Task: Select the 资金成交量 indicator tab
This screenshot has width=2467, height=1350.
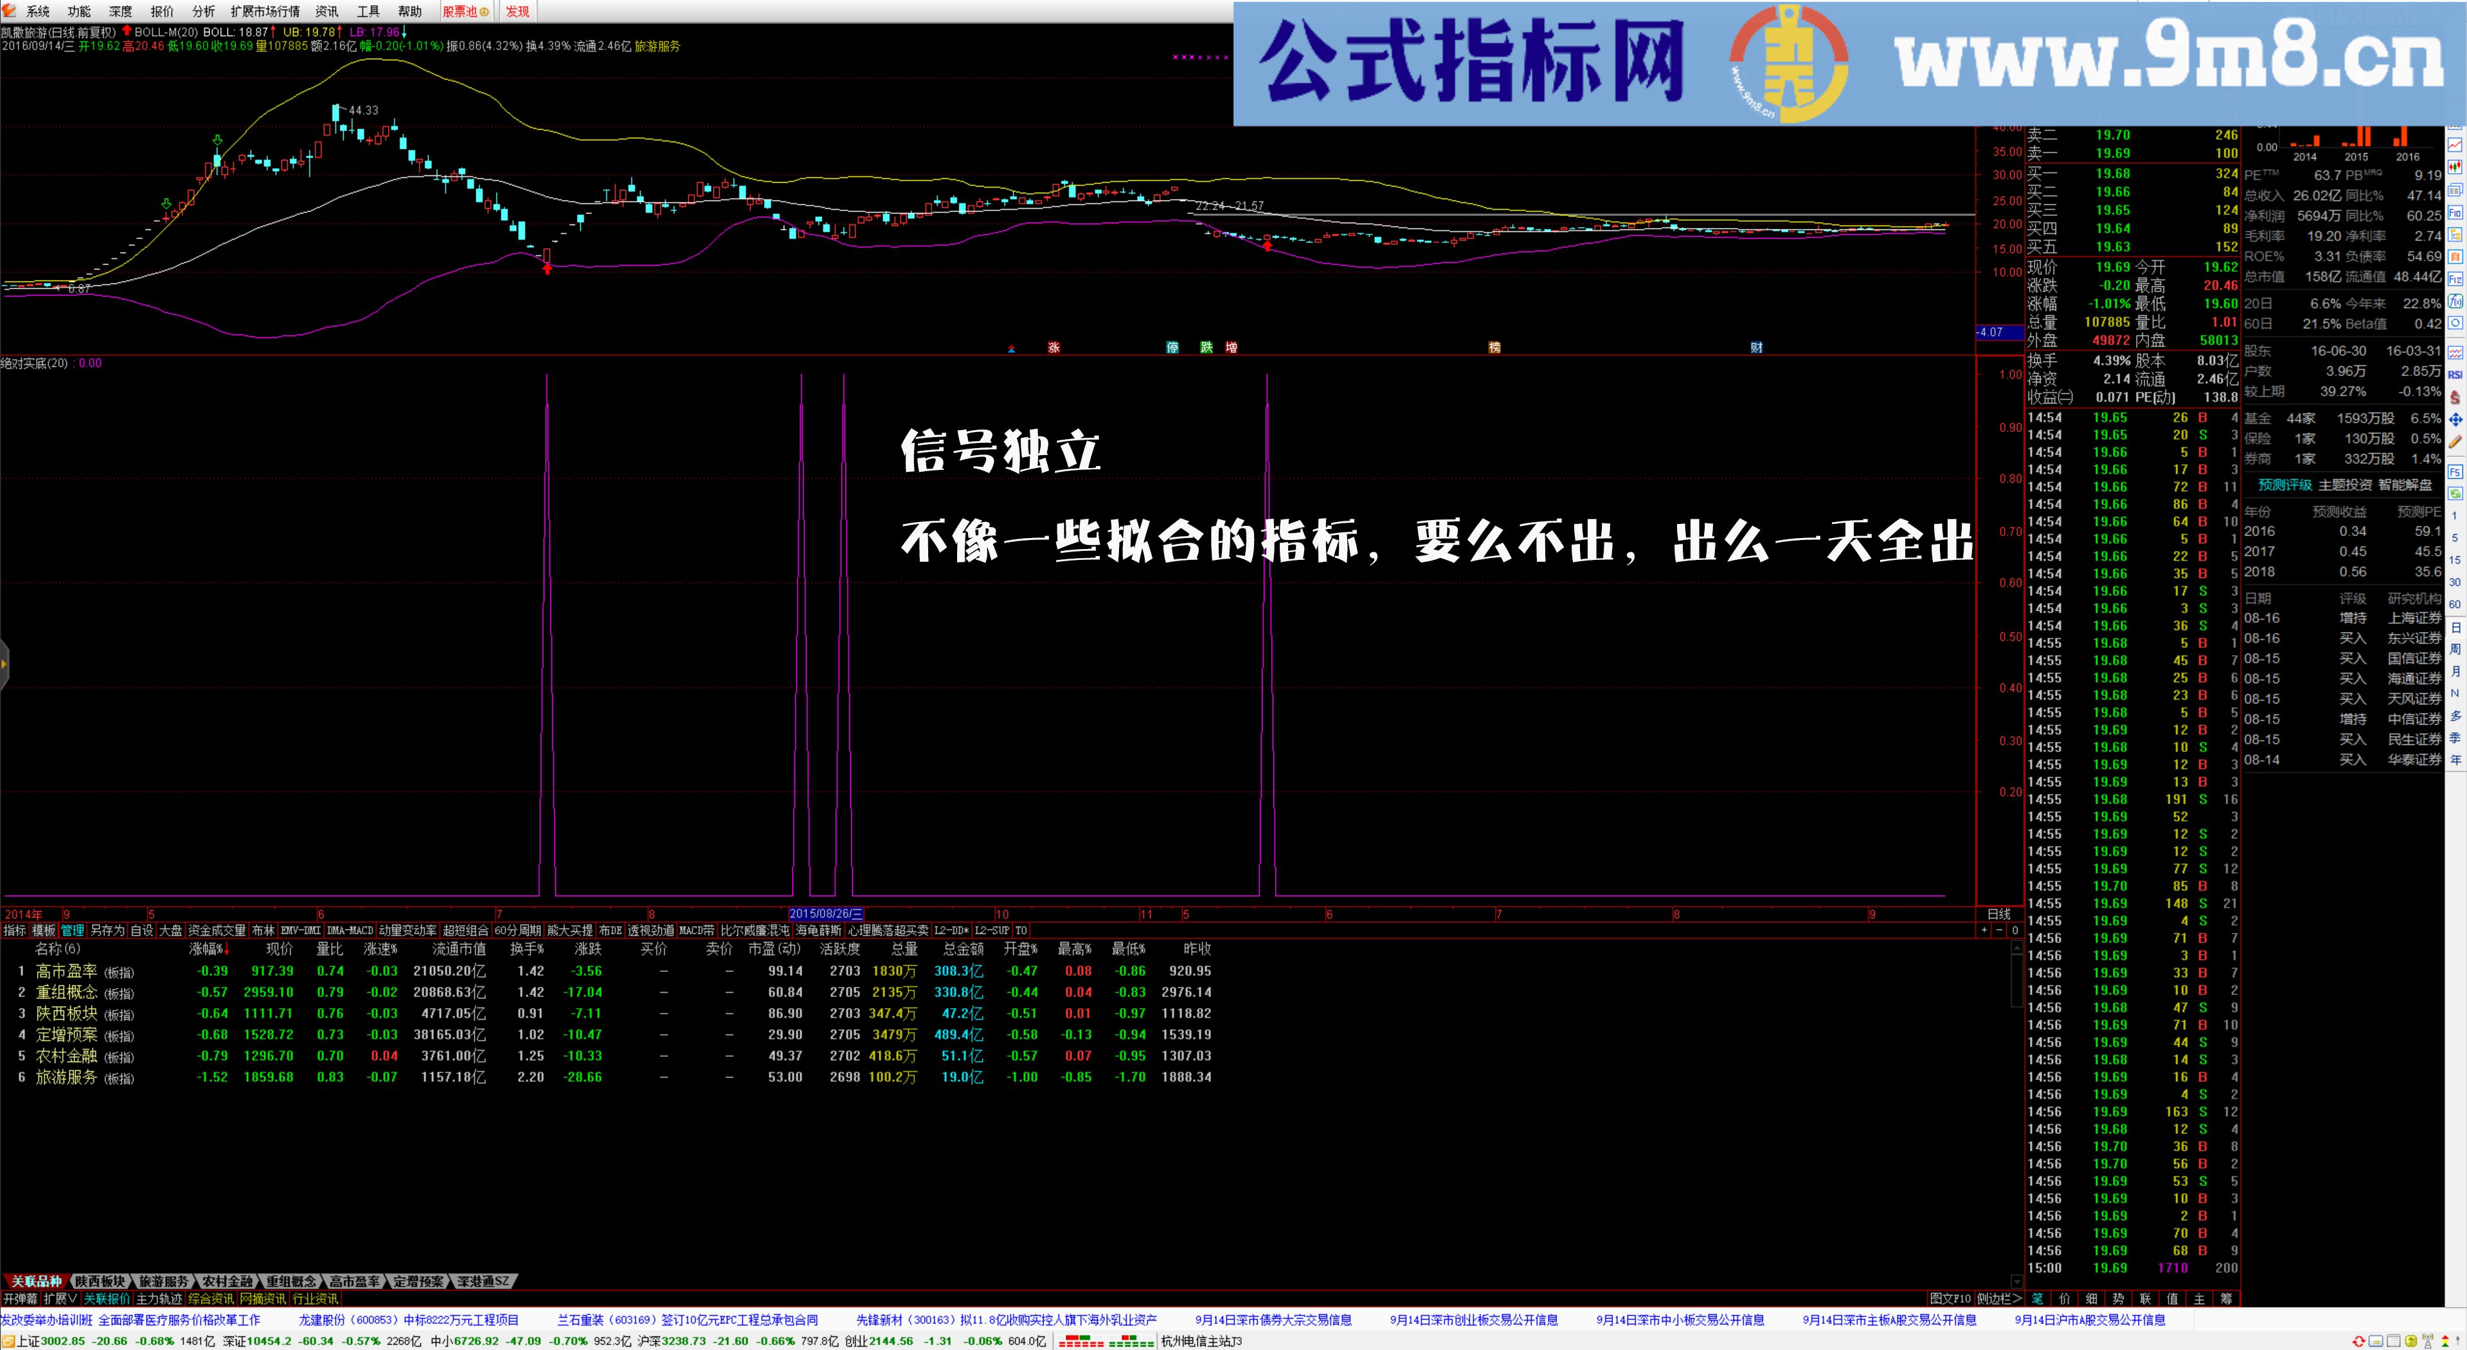Action: coord(217,930)
